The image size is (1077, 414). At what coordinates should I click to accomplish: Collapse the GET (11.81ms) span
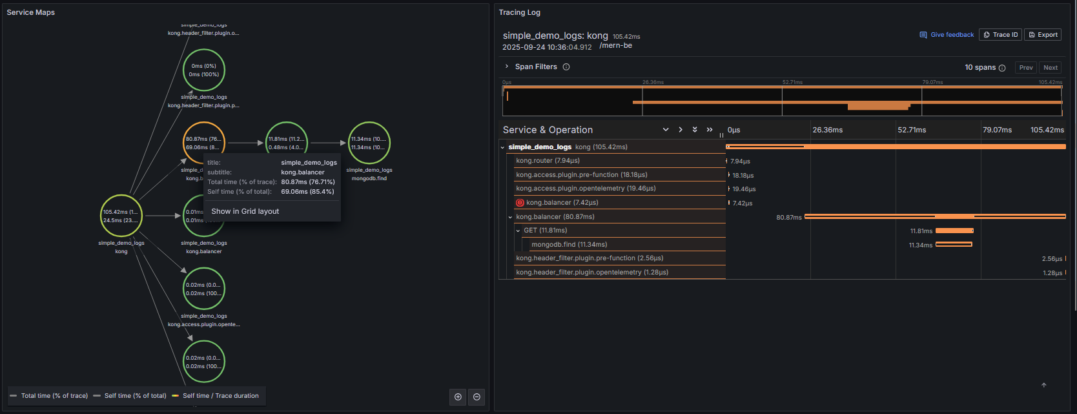point(518,231)
